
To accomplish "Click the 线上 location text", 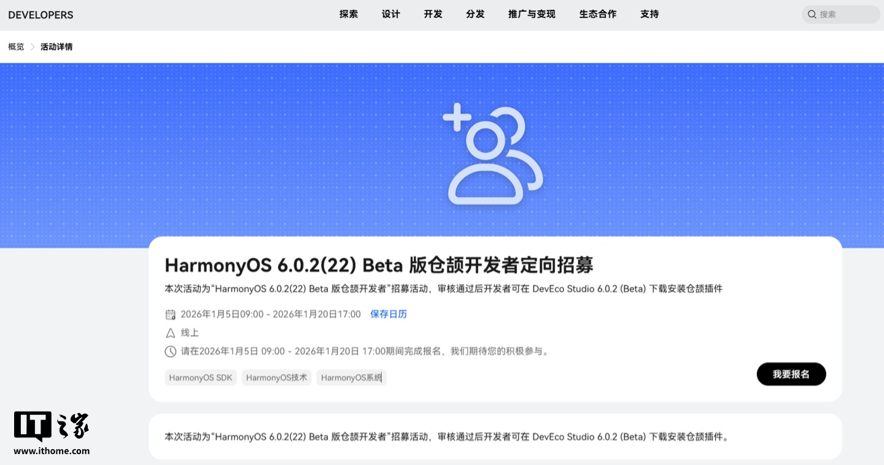I will pos(190,333).
